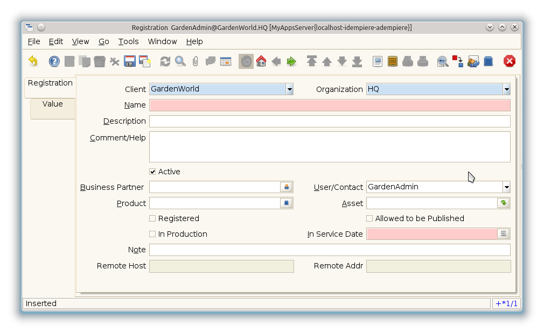
Task: Open the Tools menu
Action: pyautogui.click(x=128, y=41)
